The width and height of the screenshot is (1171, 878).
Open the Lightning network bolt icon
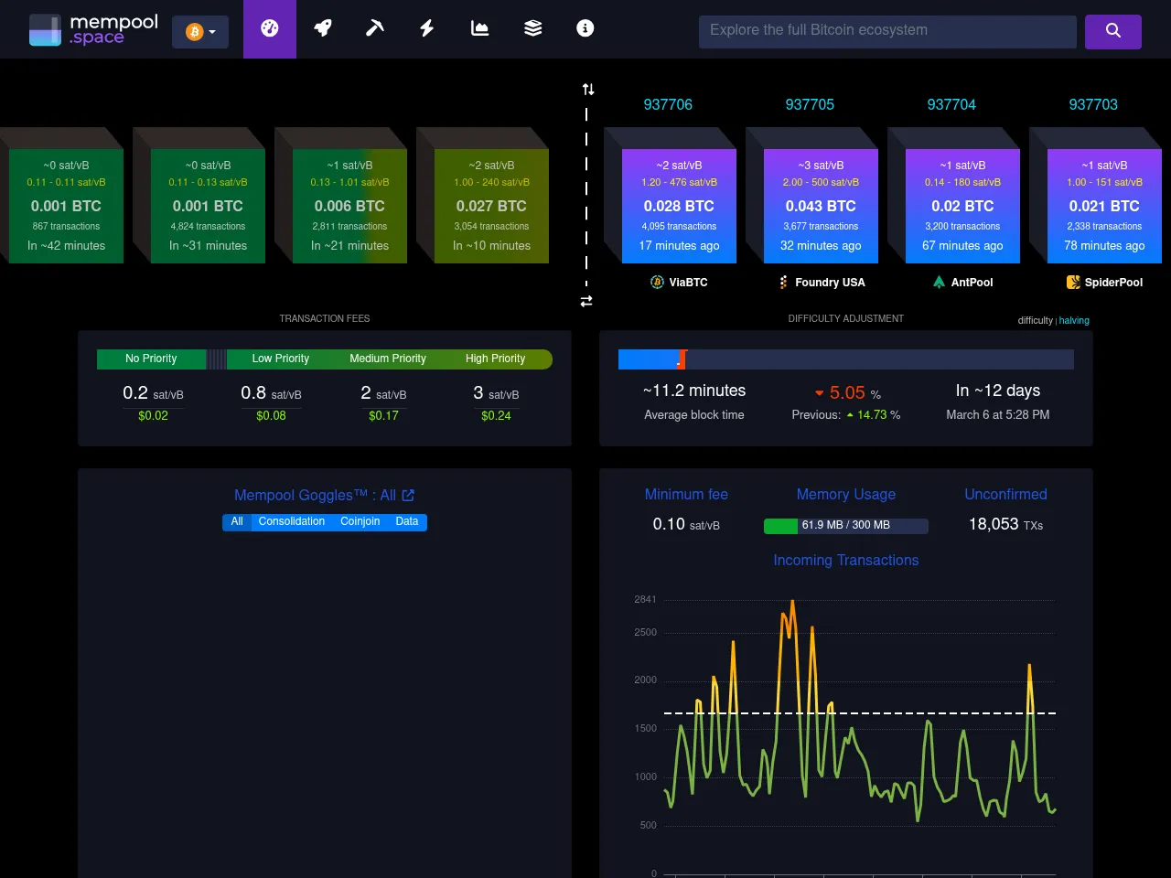pos(426,28)
